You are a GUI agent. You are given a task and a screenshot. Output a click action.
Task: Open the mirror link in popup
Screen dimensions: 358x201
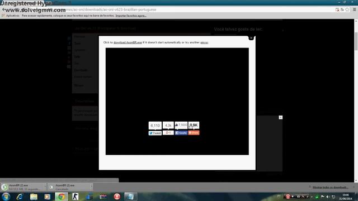(x=204, y=42)
